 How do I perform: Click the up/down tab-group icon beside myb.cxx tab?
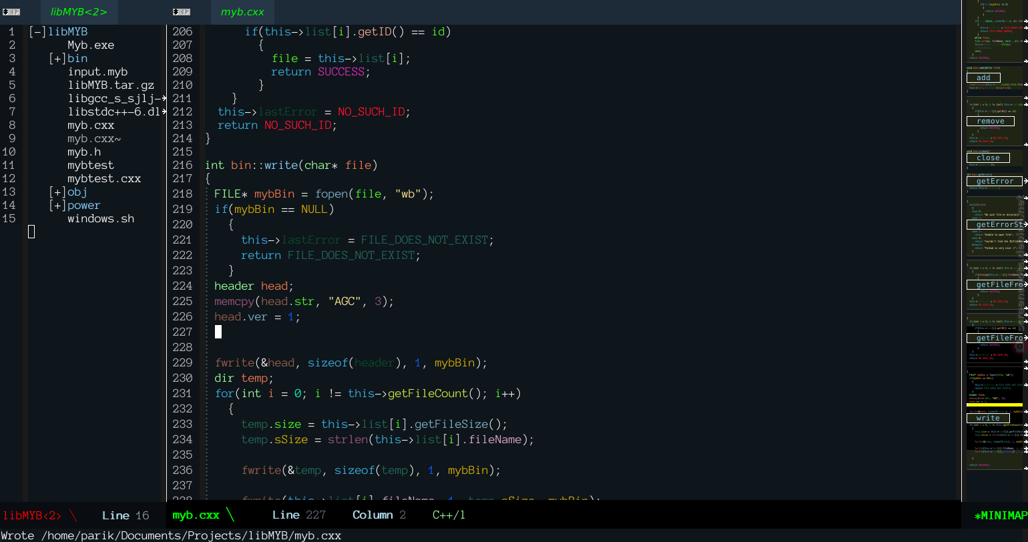pos(176,12)
